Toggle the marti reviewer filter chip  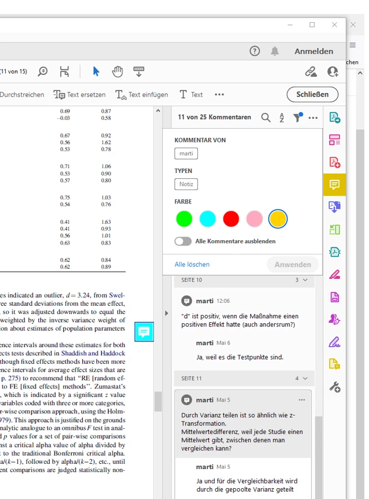coord(186,154)
